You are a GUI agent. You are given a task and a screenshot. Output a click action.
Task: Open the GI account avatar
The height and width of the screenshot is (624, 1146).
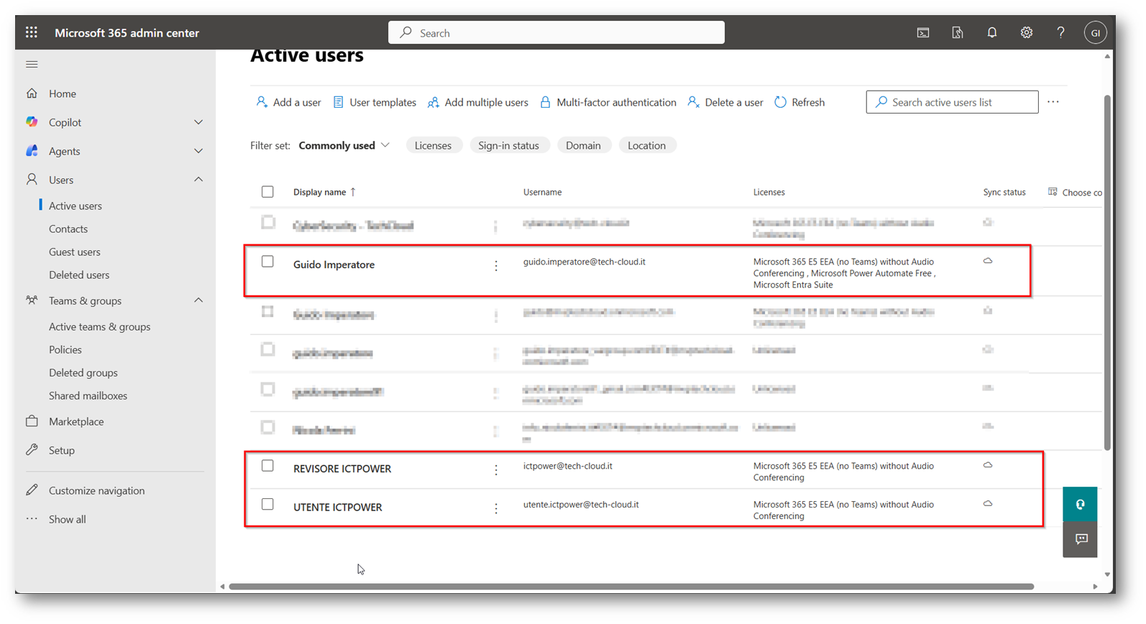click(1095, 32)
